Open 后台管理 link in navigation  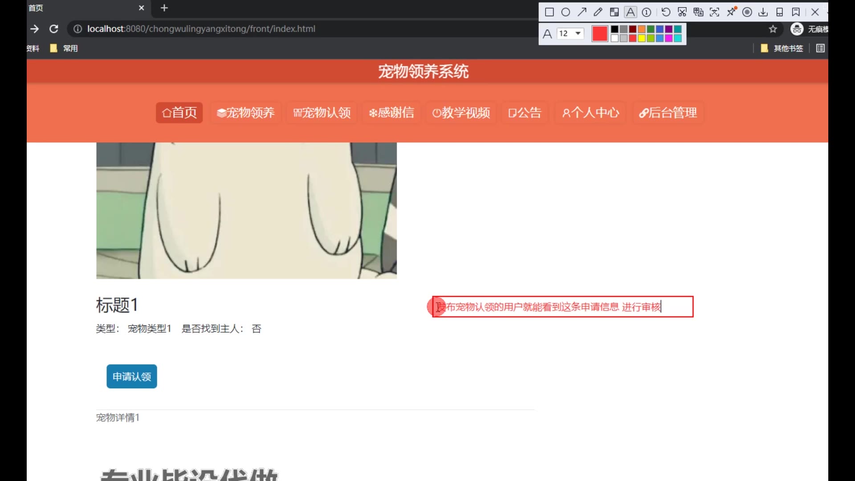668,113
